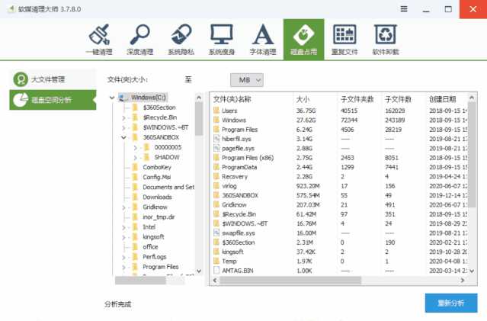Image resolution: width=487 pixels, height=321 pixels.
Task: Select inor_tmp.dir in the tree
Action: pyautogui.click(x=159, y=217)
